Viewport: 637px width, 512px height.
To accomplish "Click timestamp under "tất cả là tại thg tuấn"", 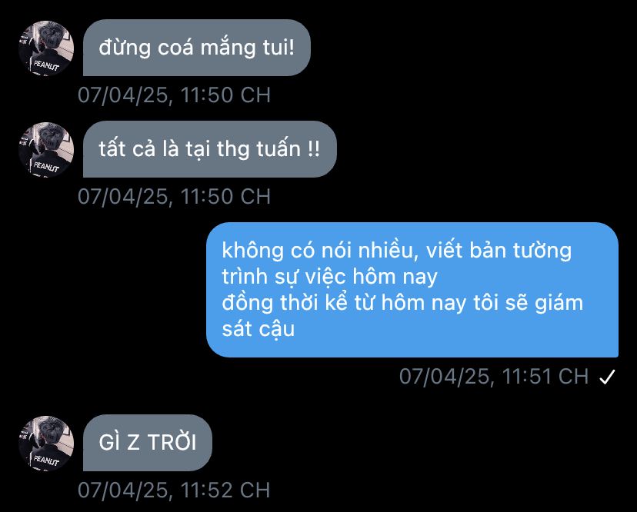I will tap(175, 197).
